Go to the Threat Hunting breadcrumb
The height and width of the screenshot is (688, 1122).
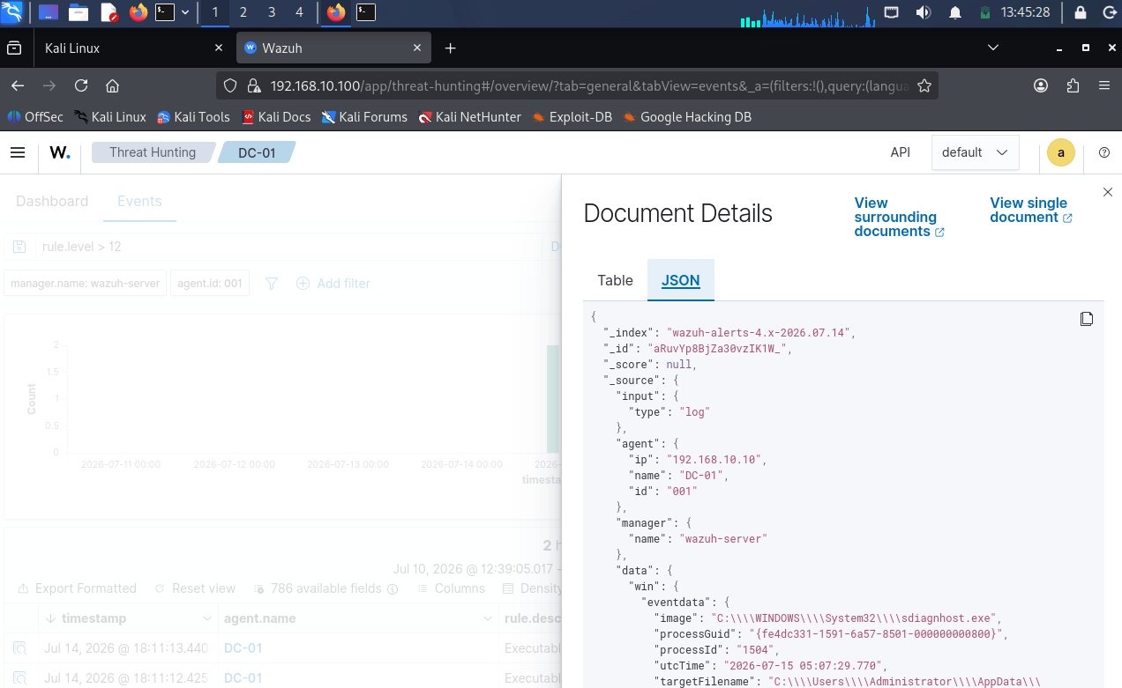point(153,152)
